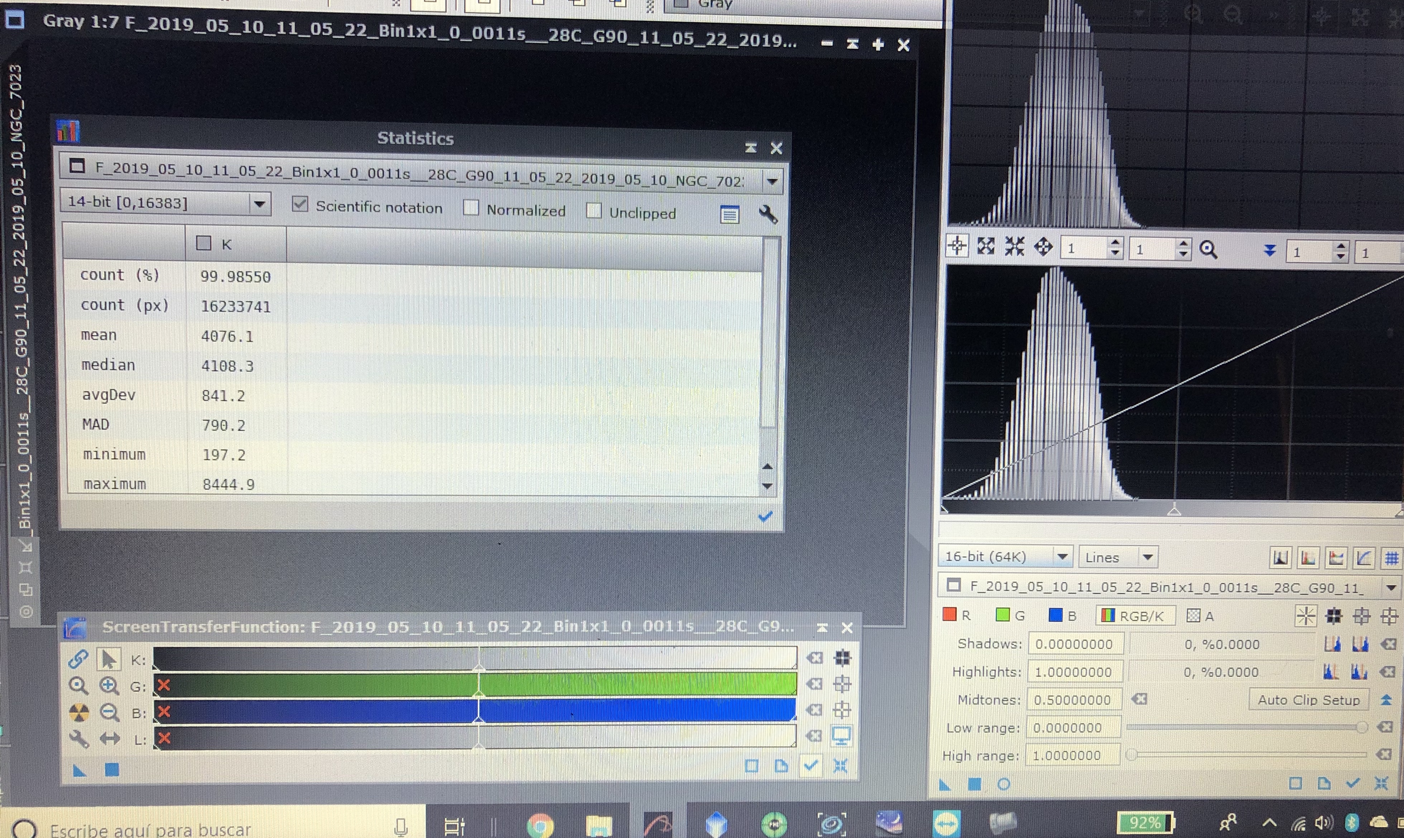Click the Statistics text report icon
Image resolution: width=1404 pixels, height=838 pixels.
(x=729, y=215)
